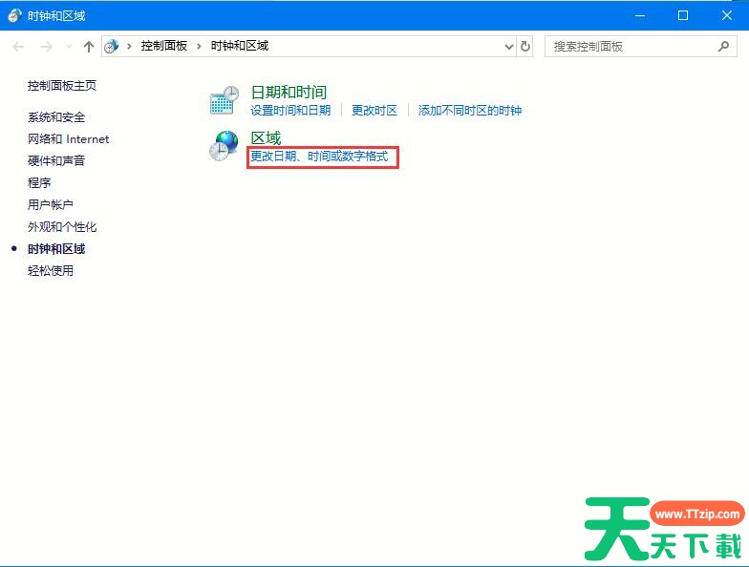Viewport: 749px width, 567px height.
Task: Click 更改日期、时间或数字格式 link
Action: coord(319,157)
